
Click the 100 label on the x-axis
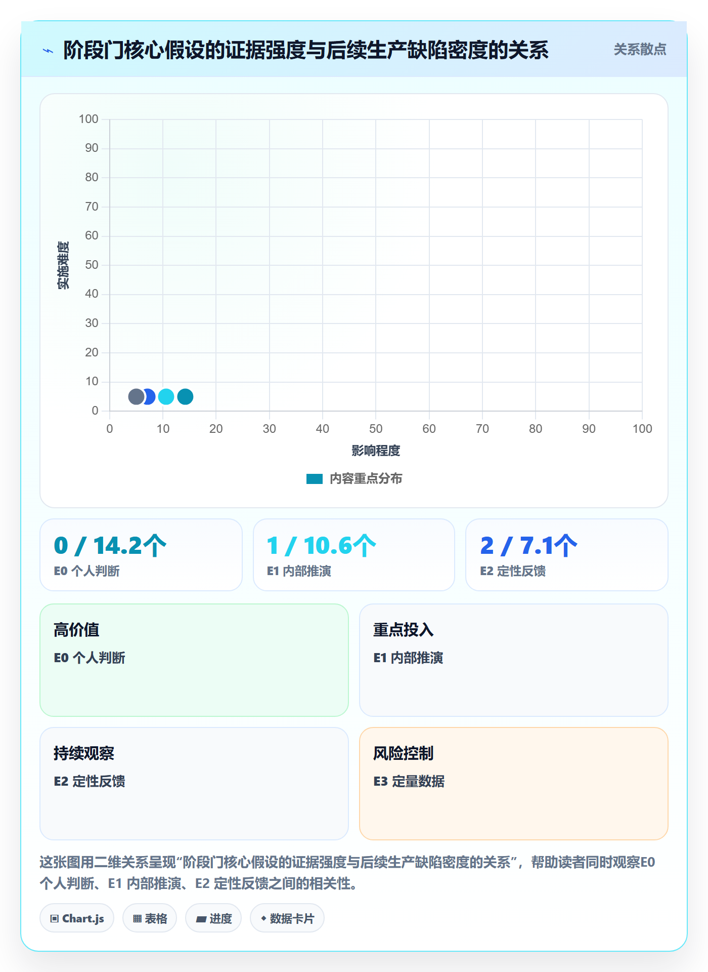(642, 429)
